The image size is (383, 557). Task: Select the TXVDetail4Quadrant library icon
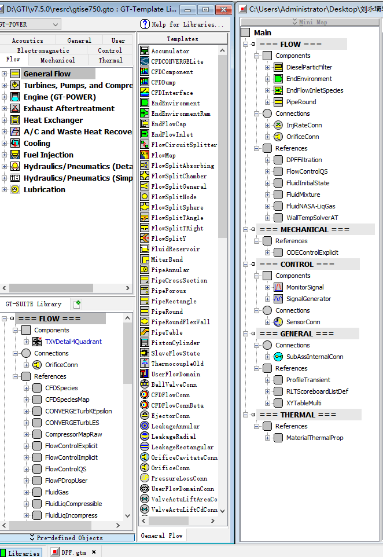tap(37, 342)
